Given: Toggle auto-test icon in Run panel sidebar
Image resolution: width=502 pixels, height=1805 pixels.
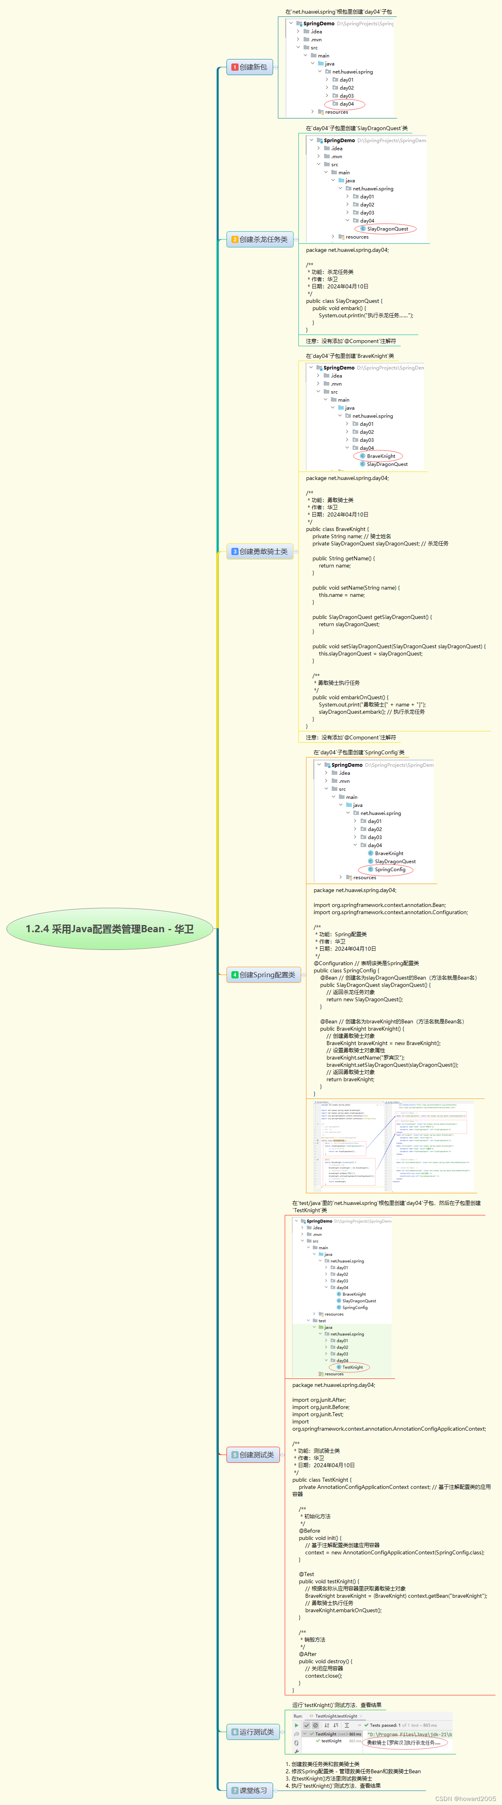Looking at the screenshot, I should [296, 1743].
